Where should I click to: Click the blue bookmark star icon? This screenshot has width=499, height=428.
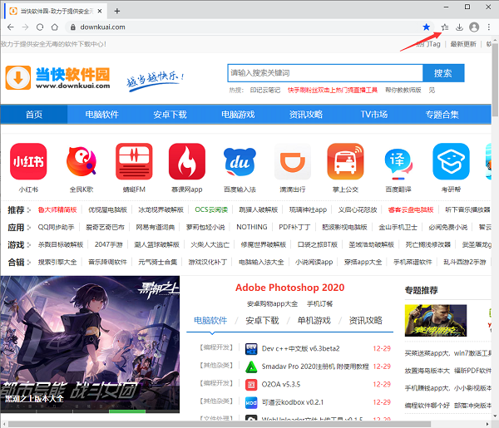click(x=426, y=27)
